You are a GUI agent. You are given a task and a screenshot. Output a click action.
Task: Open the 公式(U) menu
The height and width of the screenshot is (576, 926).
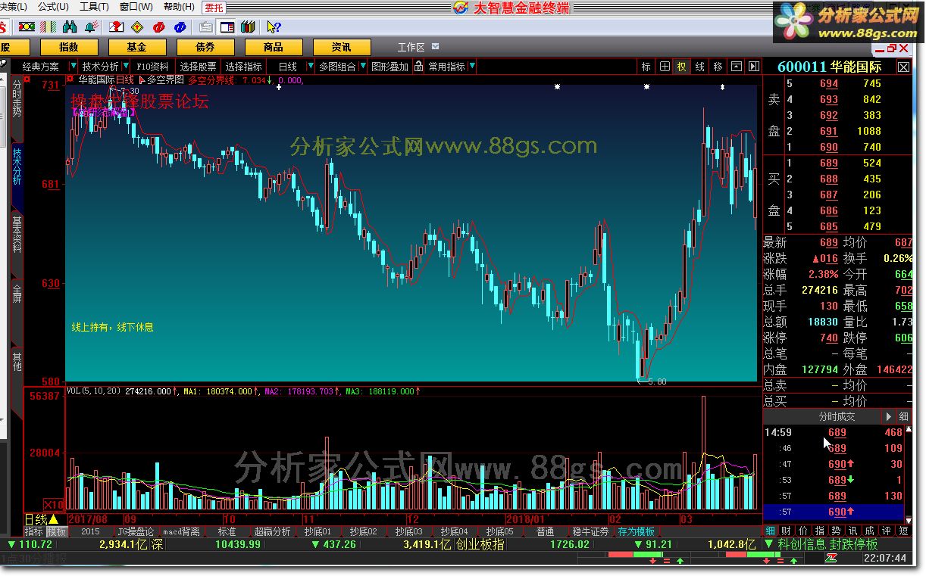click(x=53, y=7)
